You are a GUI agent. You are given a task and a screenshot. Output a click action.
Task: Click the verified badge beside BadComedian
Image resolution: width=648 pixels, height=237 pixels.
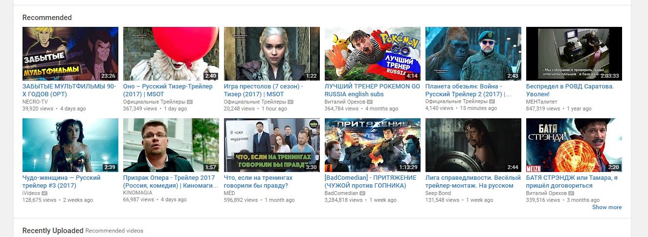[362, 194]
